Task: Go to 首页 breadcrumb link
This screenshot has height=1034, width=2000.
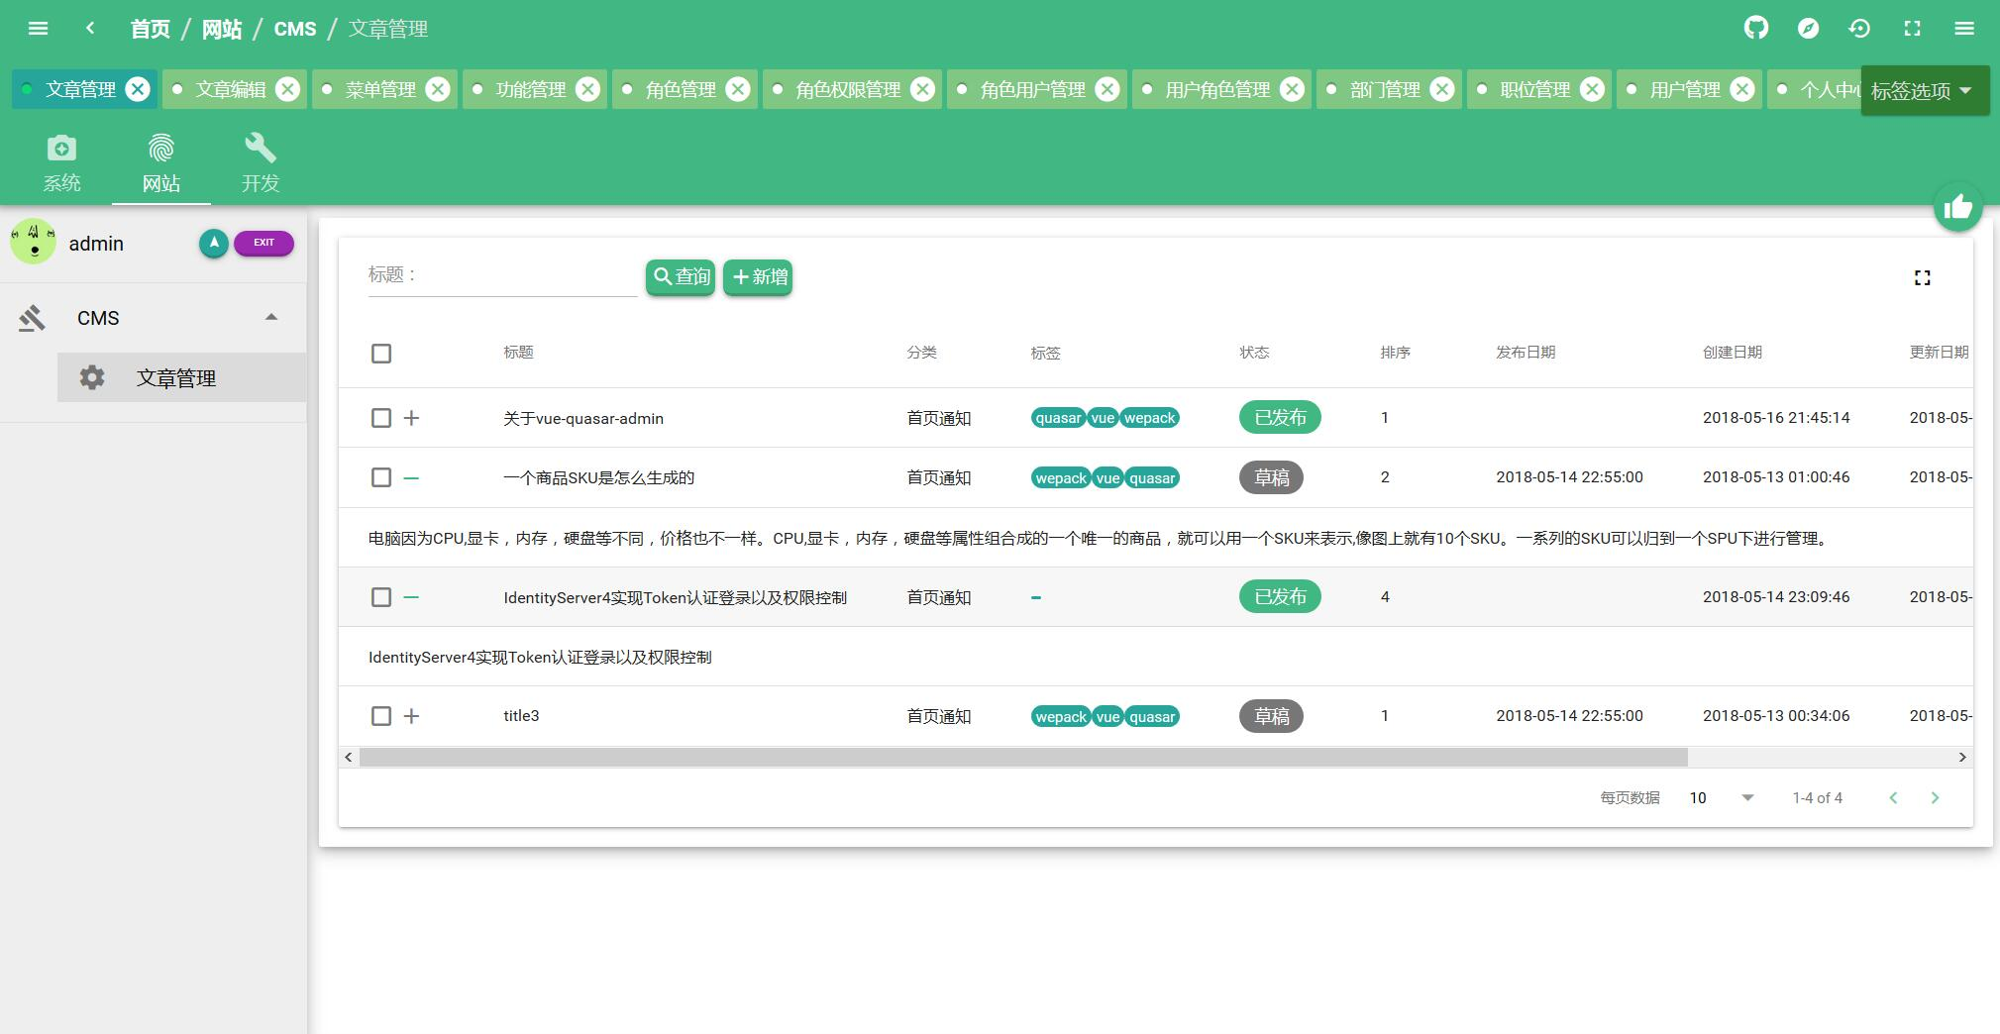Action: click(x=150, y=29)
